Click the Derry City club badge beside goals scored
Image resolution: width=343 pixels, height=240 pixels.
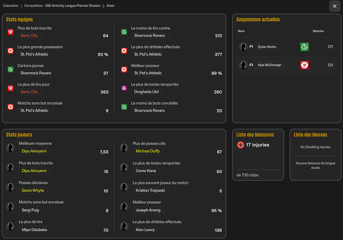(x=10, y=32)
